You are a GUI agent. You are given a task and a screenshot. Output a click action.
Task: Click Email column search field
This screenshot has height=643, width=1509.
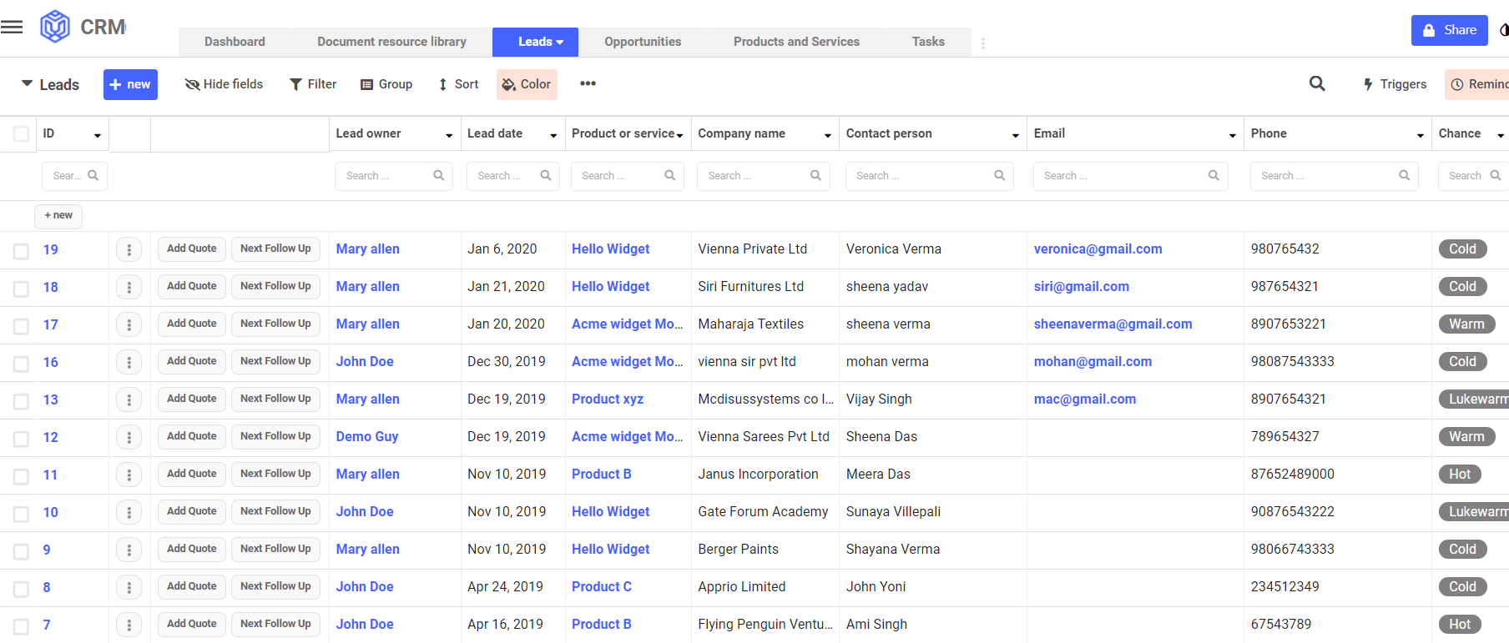click(x=1131, y=176)
